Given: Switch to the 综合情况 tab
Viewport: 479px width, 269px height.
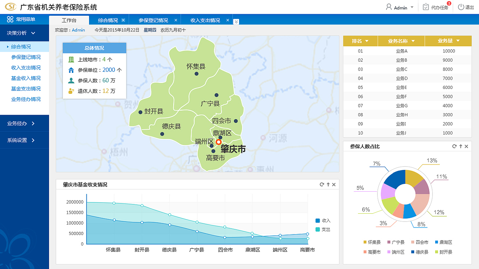Looking at the screenshot, I should pyautogui.click(x=108, y=21).
